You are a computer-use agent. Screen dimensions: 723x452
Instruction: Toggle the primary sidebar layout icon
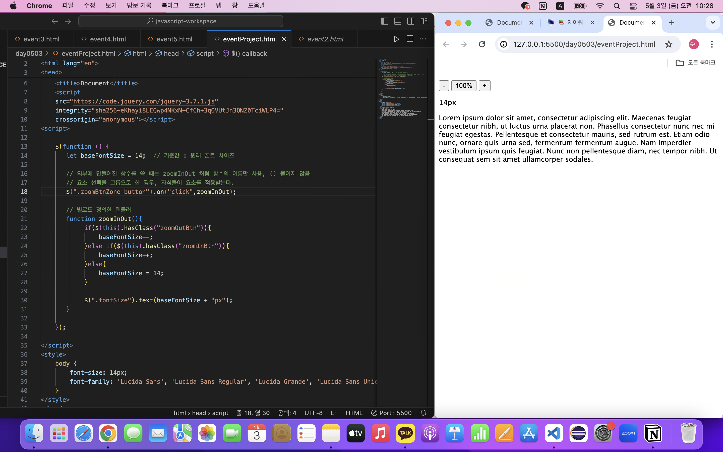(385, 21)
